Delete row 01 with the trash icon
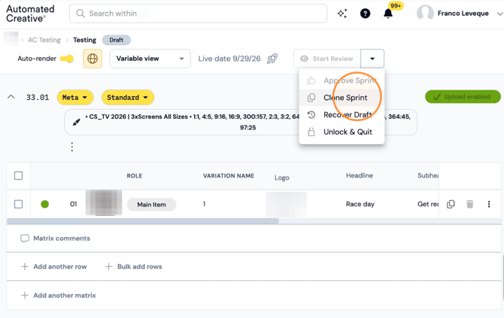This screenshot has width=504, height=318. click(470, 204)
